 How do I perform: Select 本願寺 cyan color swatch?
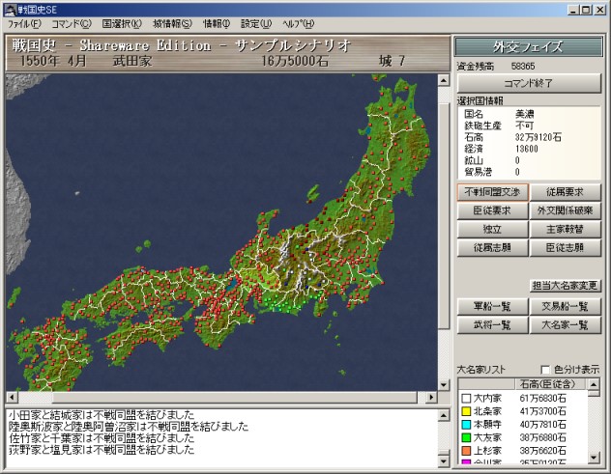466,425
